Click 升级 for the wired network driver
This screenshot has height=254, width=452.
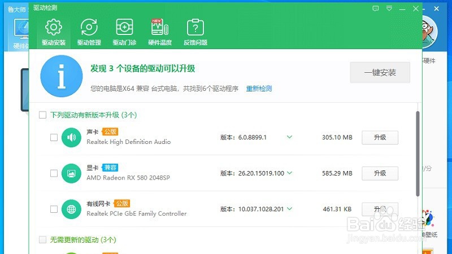click(380, 209)
